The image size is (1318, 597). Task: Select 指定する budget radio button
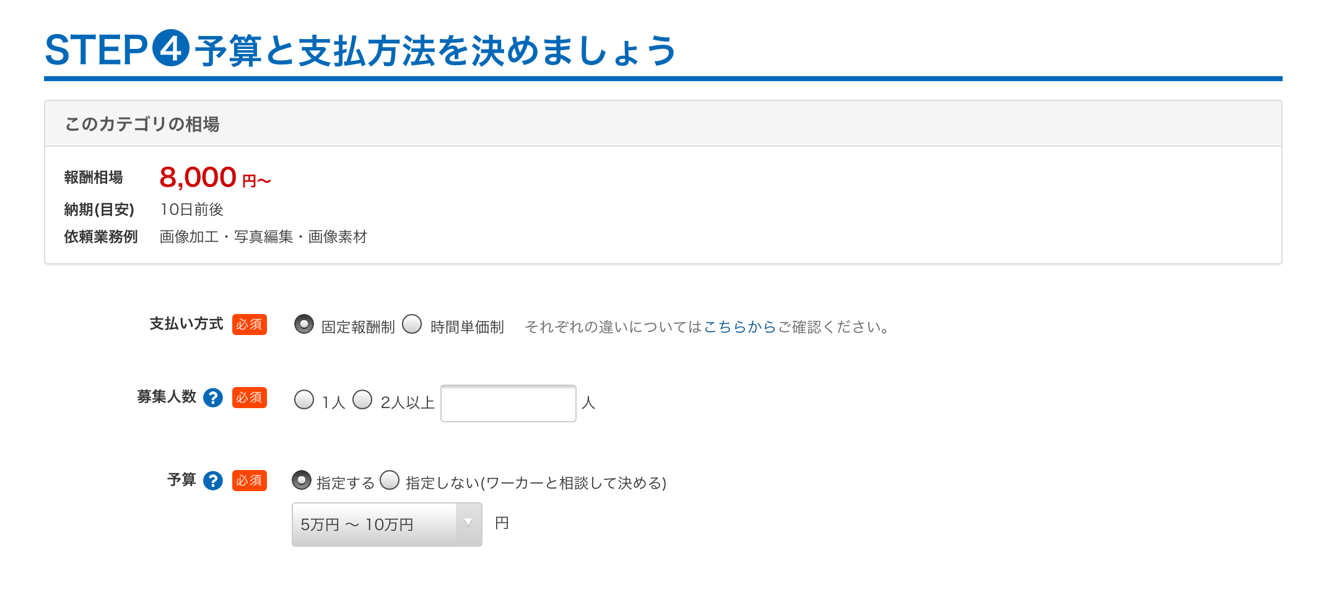click(x=302, y=480)
